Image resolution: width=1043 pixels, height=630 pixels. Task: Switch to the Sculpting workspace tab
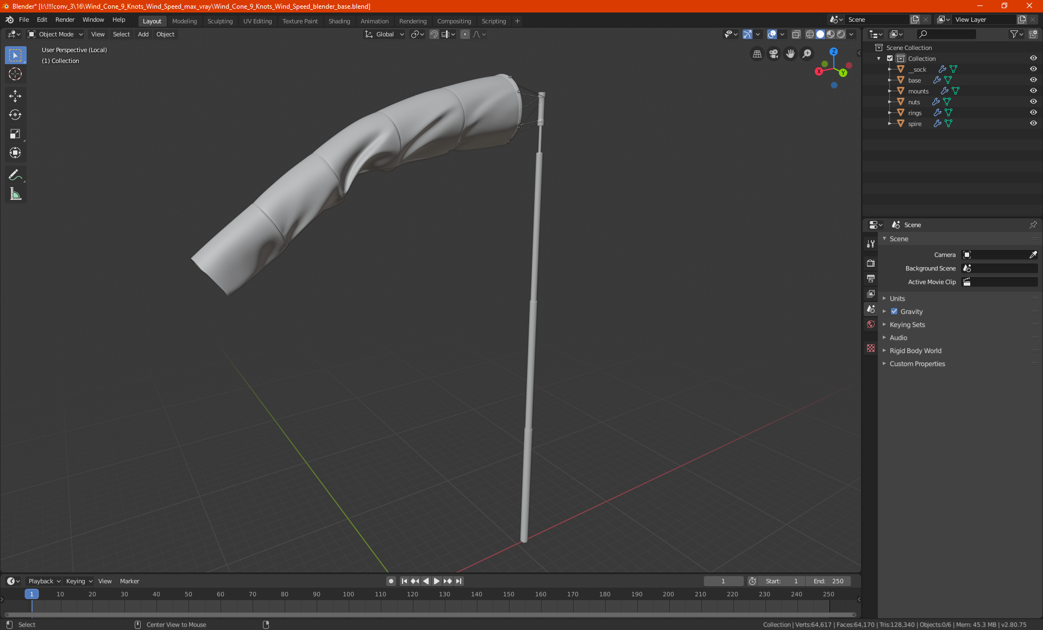coord(219,21)
